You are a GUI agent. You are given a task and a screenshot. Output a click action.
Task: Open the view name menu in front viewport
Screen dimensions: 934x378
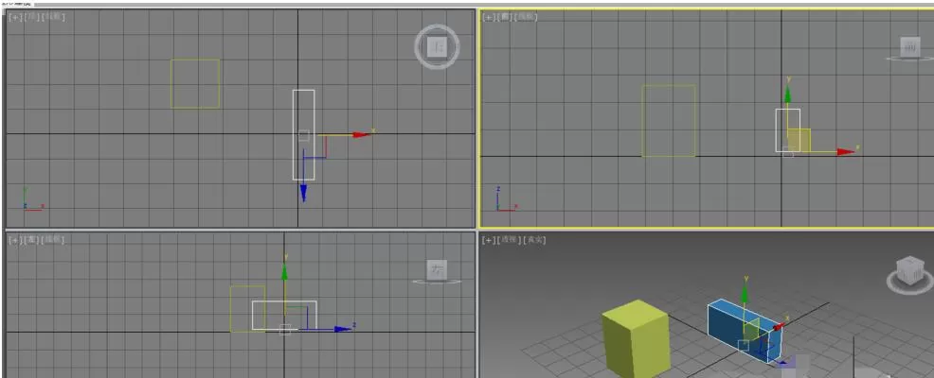[505, 17]
